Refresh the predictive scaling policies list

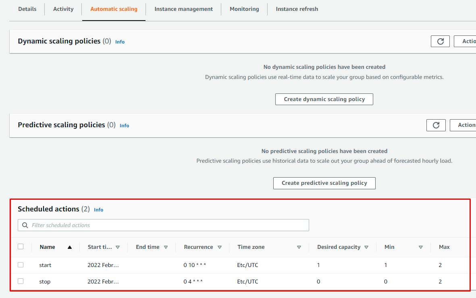pos(436,125)
